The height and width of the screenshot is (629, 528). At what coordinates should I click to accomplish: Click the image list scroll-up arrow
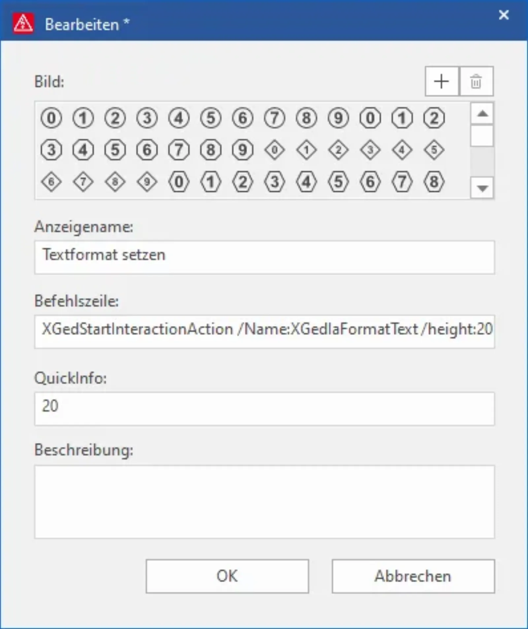482,114
